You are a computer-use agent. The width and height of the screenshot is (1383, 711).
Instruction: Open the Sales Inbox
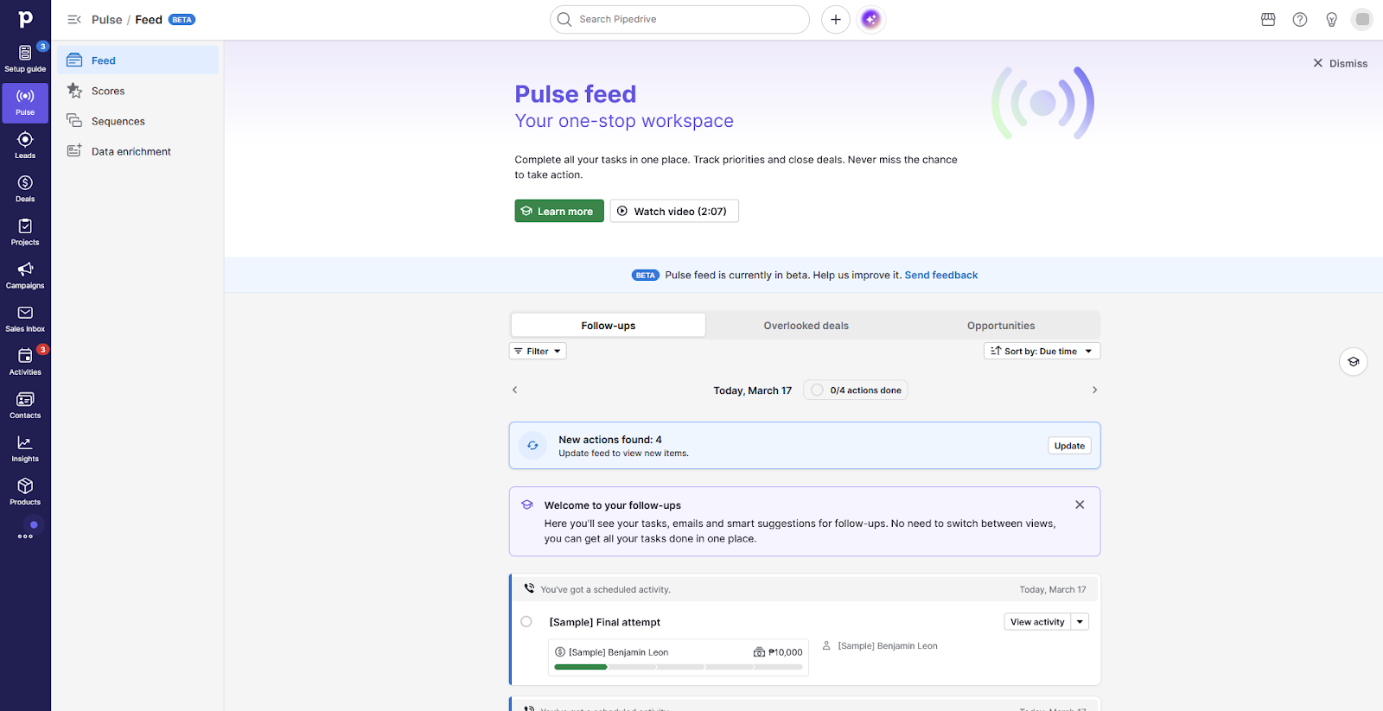25,318
